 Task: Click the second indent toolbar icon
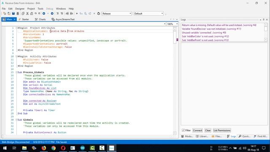point(62,14)
